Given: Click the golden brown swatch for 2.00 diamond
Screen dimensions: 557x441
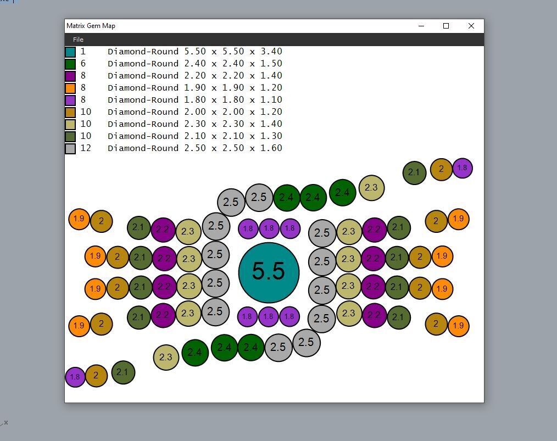Looking at the screenshot, I should point(70,112).
